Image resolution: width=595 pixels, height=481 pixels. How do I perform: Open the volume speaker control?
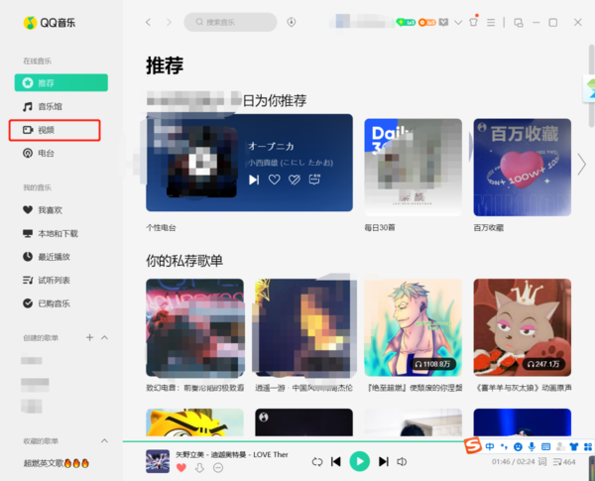coord(402,461)
